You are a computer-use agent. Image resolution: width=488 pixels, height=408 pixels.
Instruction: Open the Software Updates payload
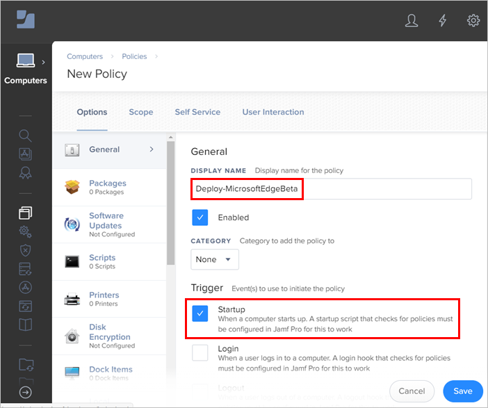[110, 225]
